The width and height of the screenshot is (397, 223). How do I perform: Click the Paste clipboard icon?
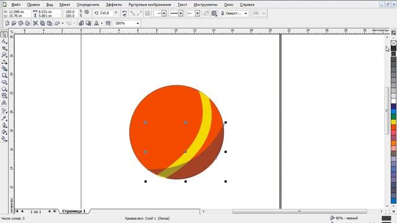click(x=50, y=24)
